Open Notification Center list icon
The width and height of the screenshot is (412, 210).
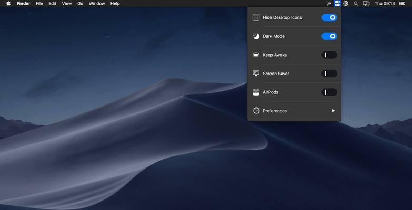(402, 3)
